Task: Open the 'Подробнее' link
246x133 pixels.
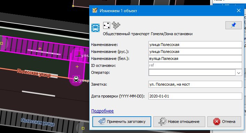Action: 102,111
